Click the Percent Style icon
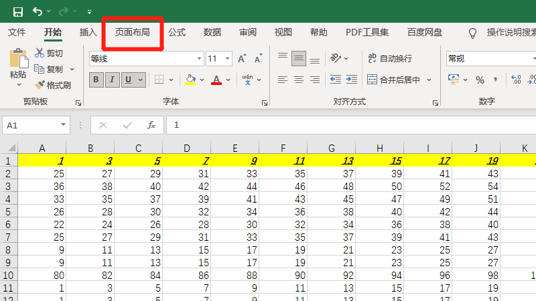Screen dimensions: 536x301 [480, 80]
